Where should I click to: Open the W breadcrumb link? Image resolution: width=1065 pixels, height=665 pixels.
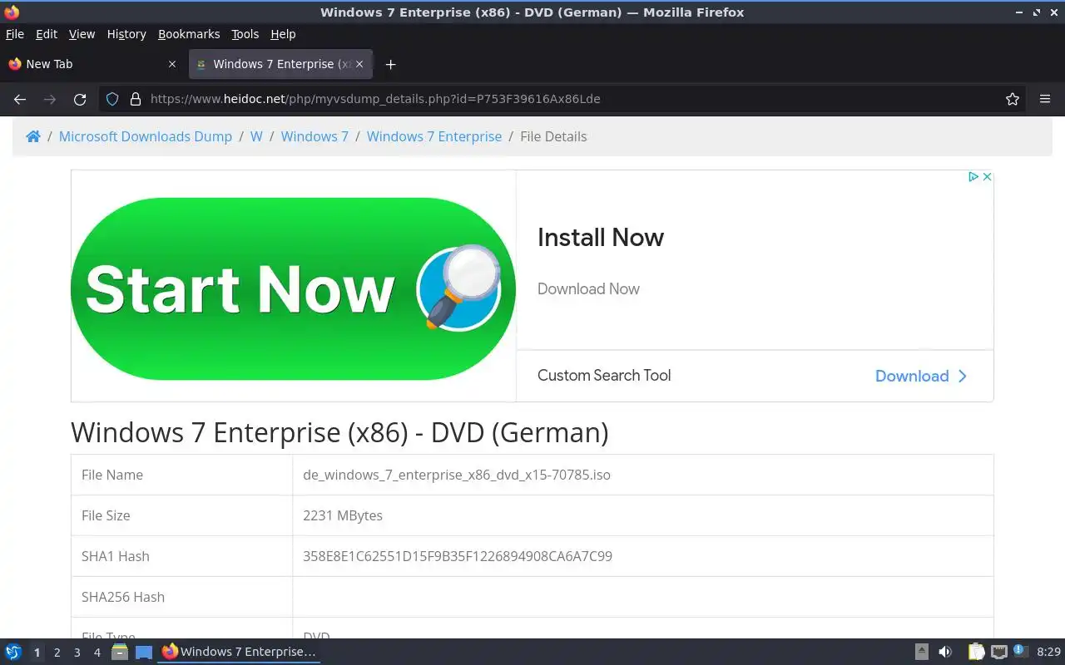tap(256, 136)
